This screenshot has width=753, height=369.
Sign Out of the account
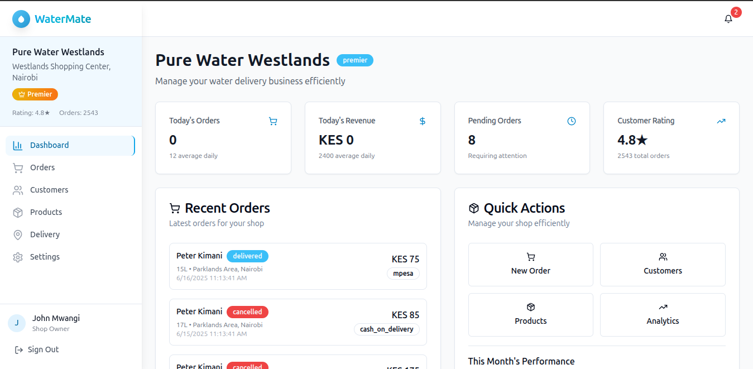(37, 349)
